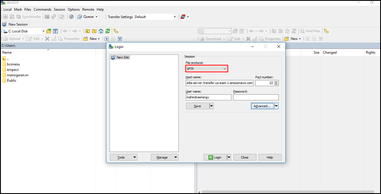Open Tools dropdown in Login dialog
381x194 pixels.
point(123,157)
